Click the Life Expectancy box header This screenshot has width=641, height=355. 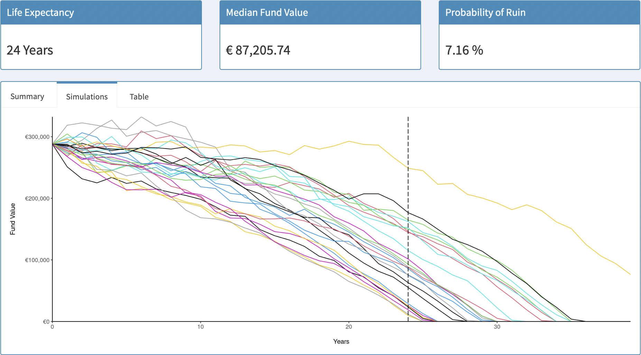(x=40, y=13)
